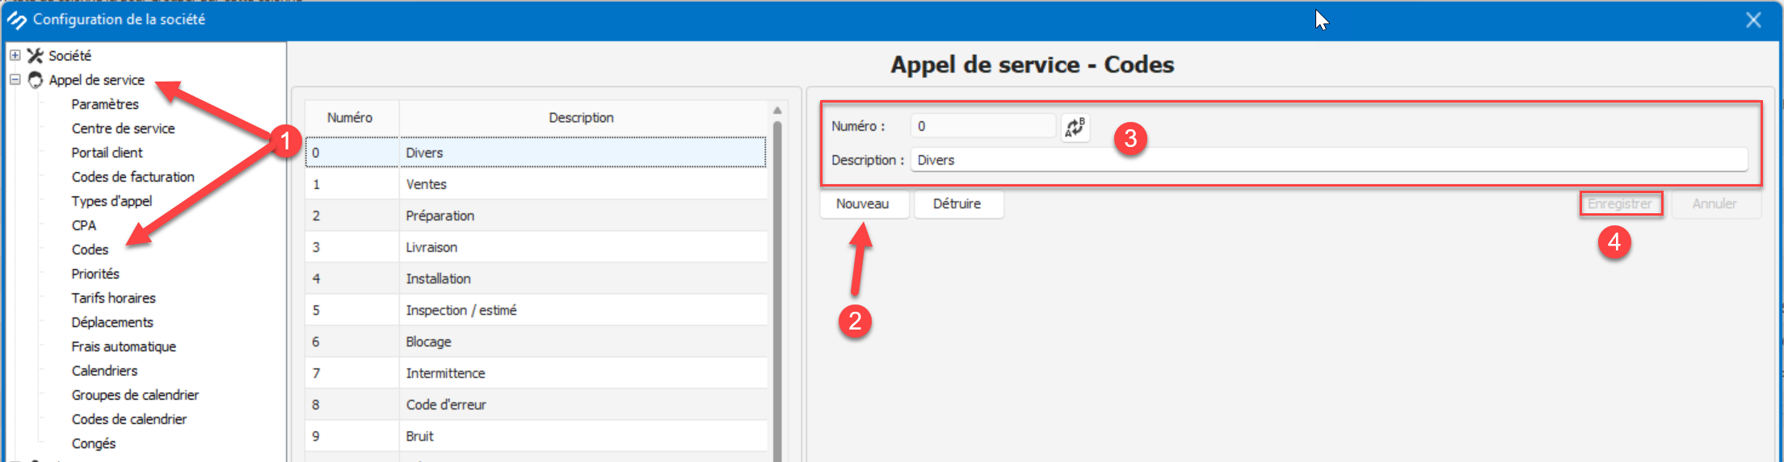Open the Paramètres section
The height and width of the screenshot is (462, 1784).
[x=105, y=104]
